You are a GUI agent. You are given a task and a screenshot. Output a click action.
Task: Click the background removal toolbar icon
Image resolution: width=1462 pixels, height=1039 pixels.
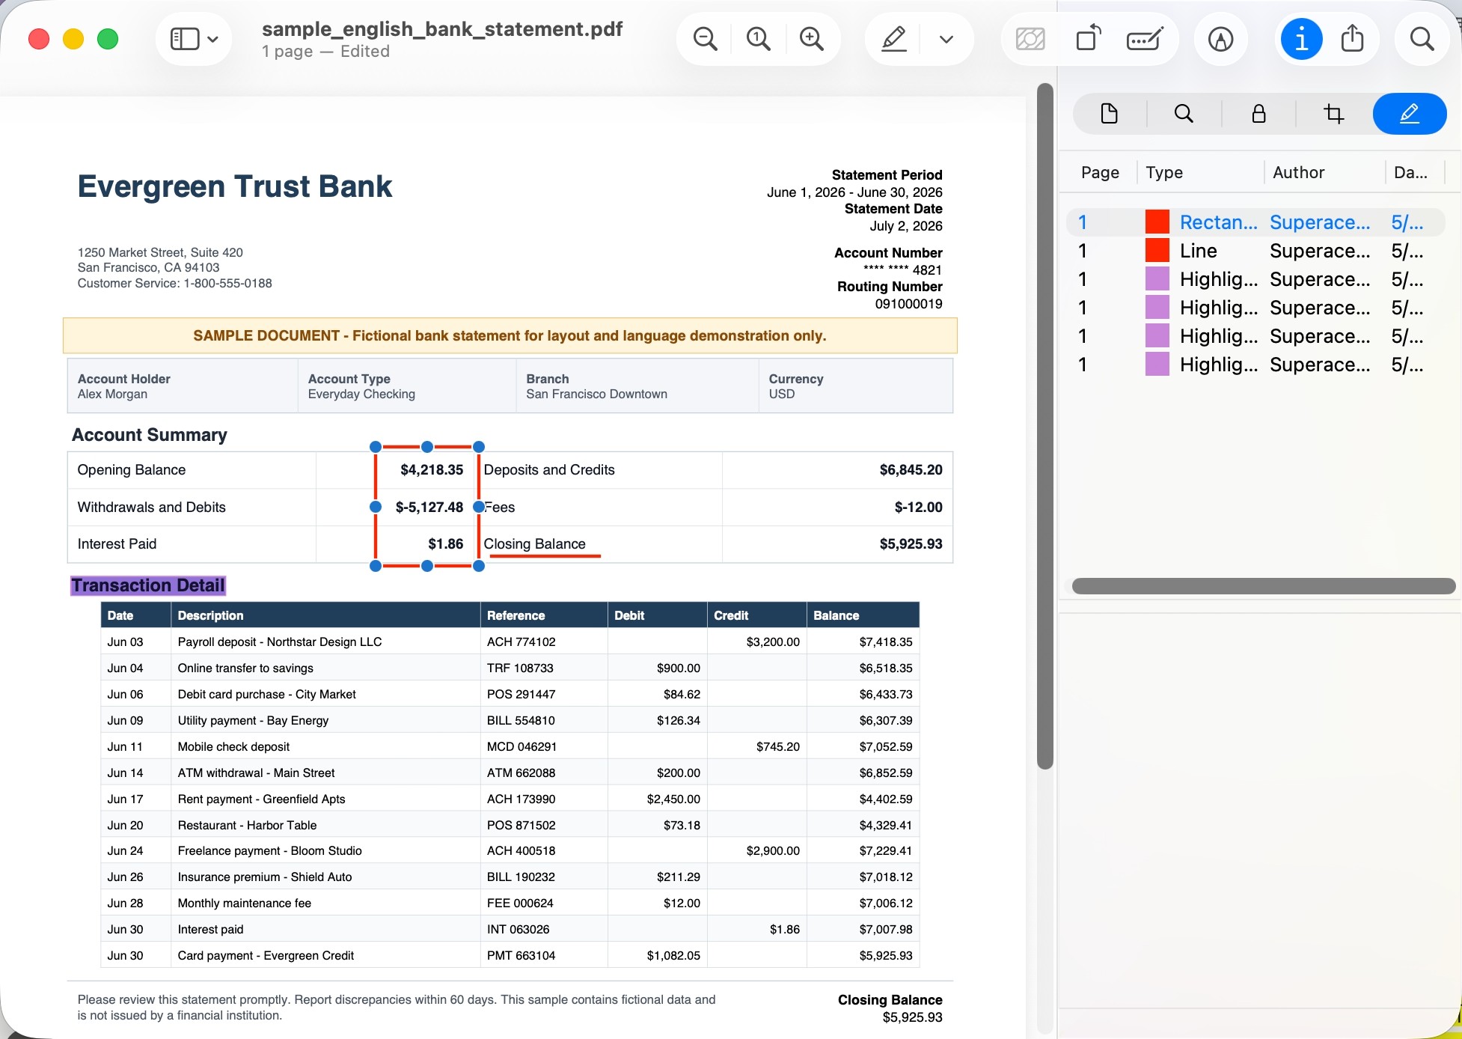[x=1030, y=39]
